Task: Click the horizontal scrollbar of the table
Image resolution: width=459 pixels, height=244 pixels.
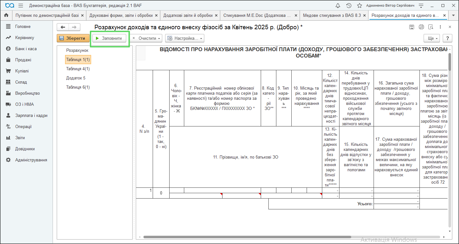Action: [x=247, y=237]
